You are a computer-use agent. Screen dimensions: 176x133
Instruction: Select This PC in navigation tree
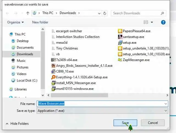[20, 34]
